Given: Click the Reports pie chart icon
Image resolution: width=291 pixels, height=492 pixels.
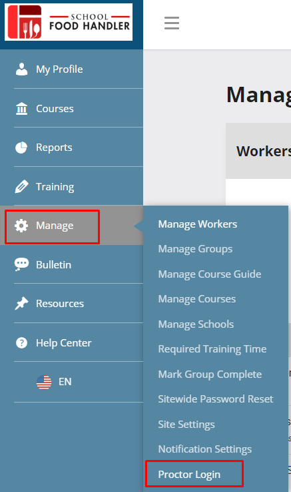Looking at the screenshot, I should tap(21, 148).
